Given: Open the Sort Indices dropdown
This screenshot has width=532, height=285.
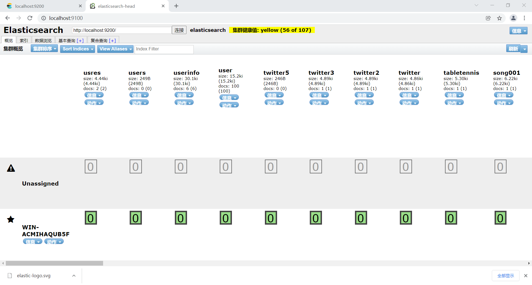Looking at the screenshot, I should pos(78,49).
